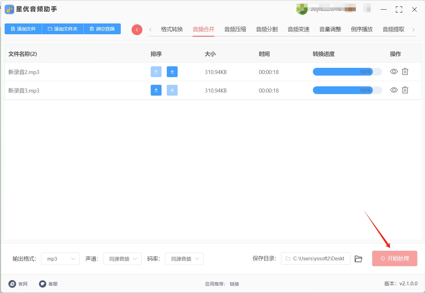This screenshot has width=425, height=293.
Task: Open the 音频提取 tab
Action: pyautogui.click(x=393, y=29)
